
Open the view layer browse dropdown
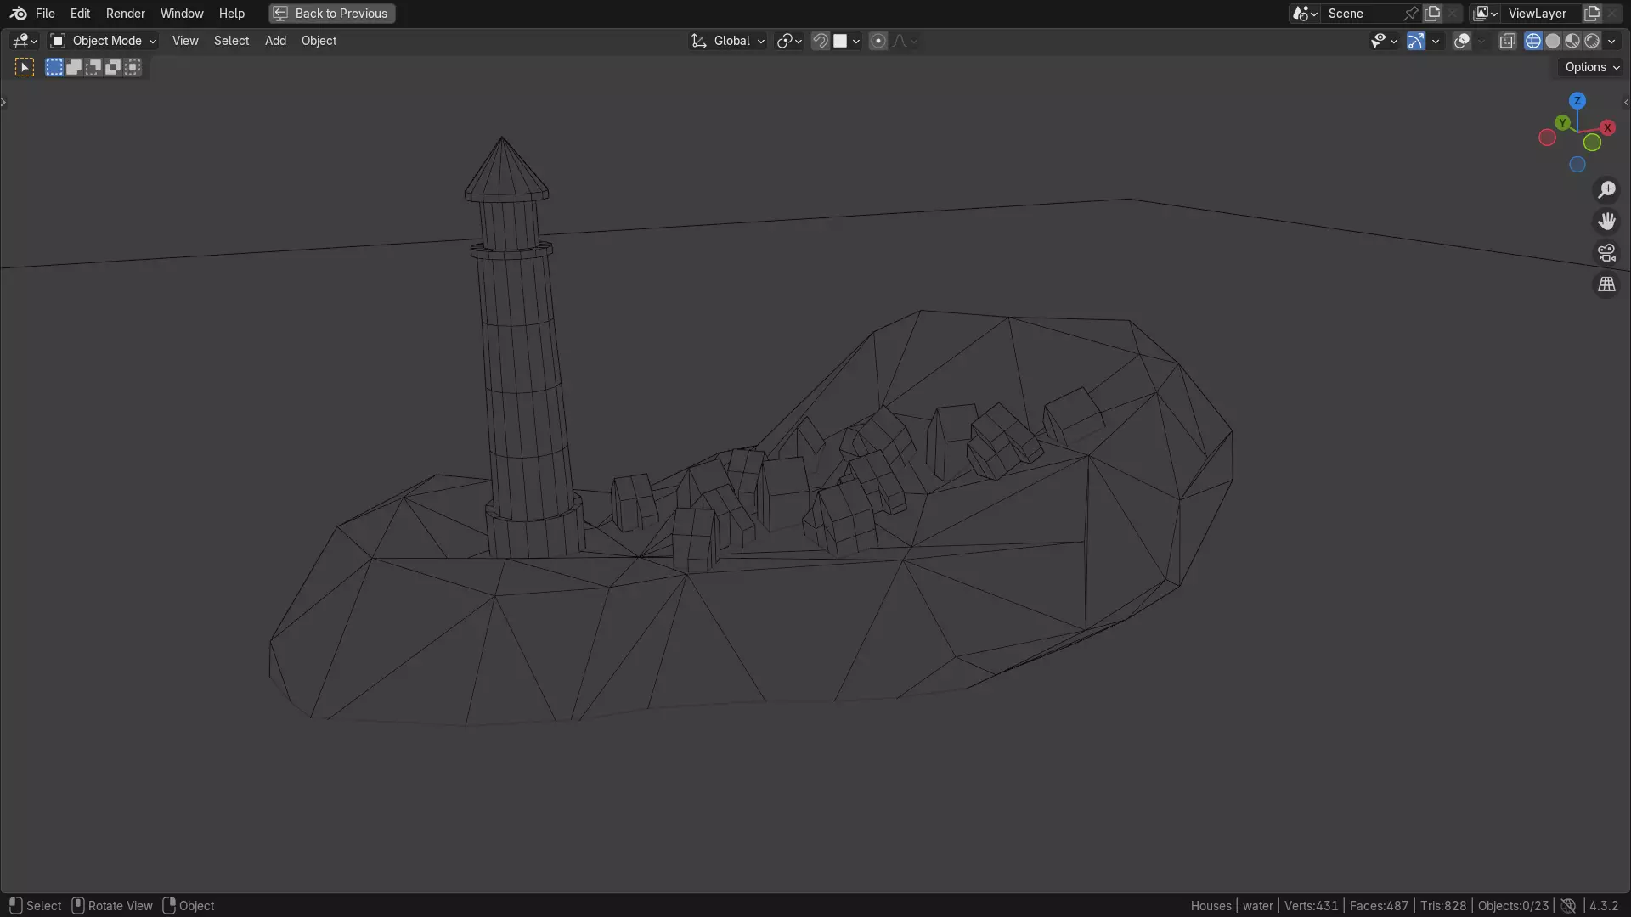point(1486,14)
